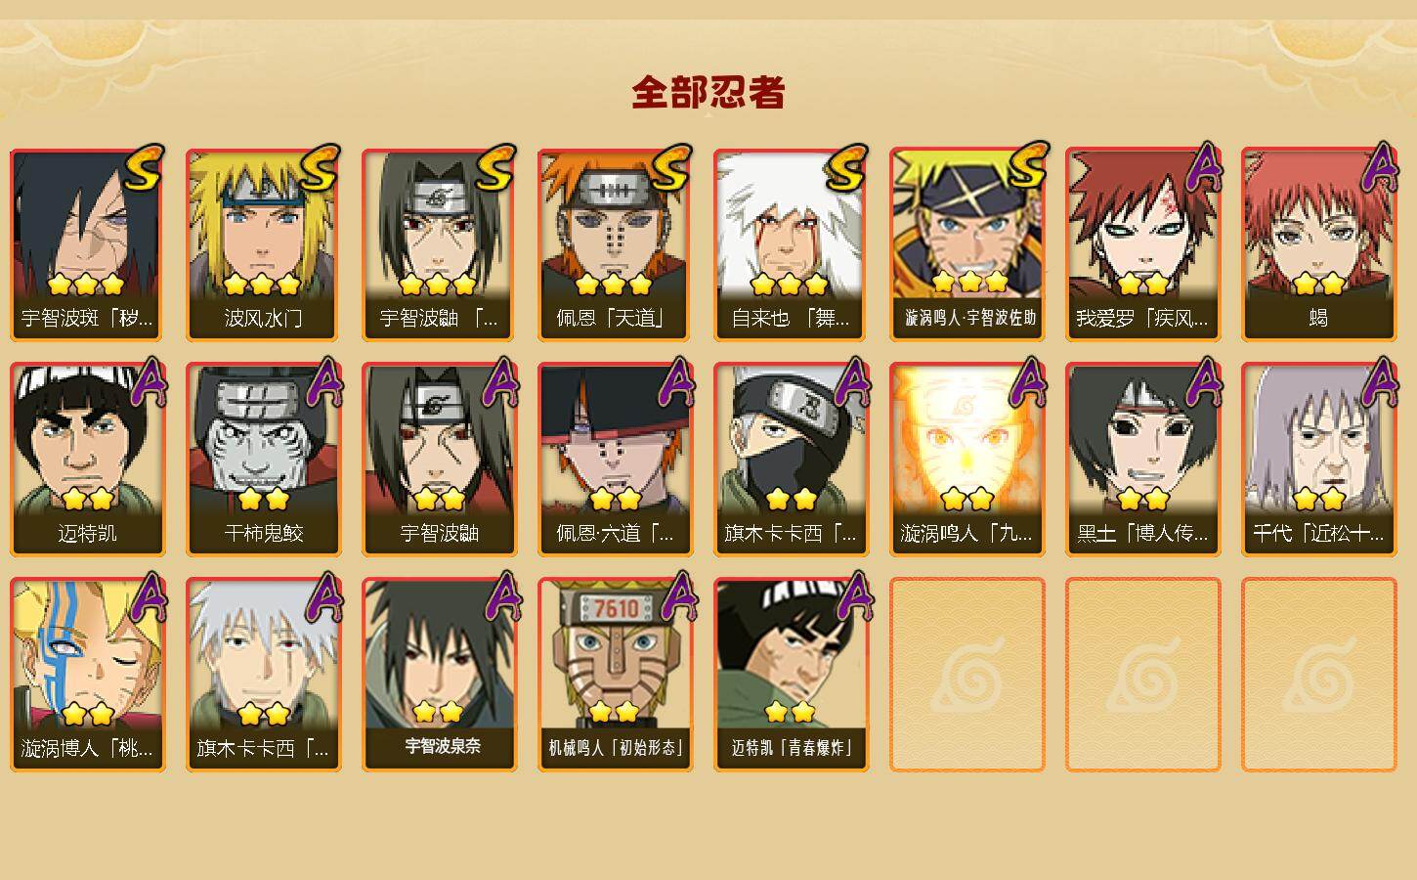Screen dimensions: 1417x880
Task: Click the 全部忍者 heading
Action: [708, 93]
